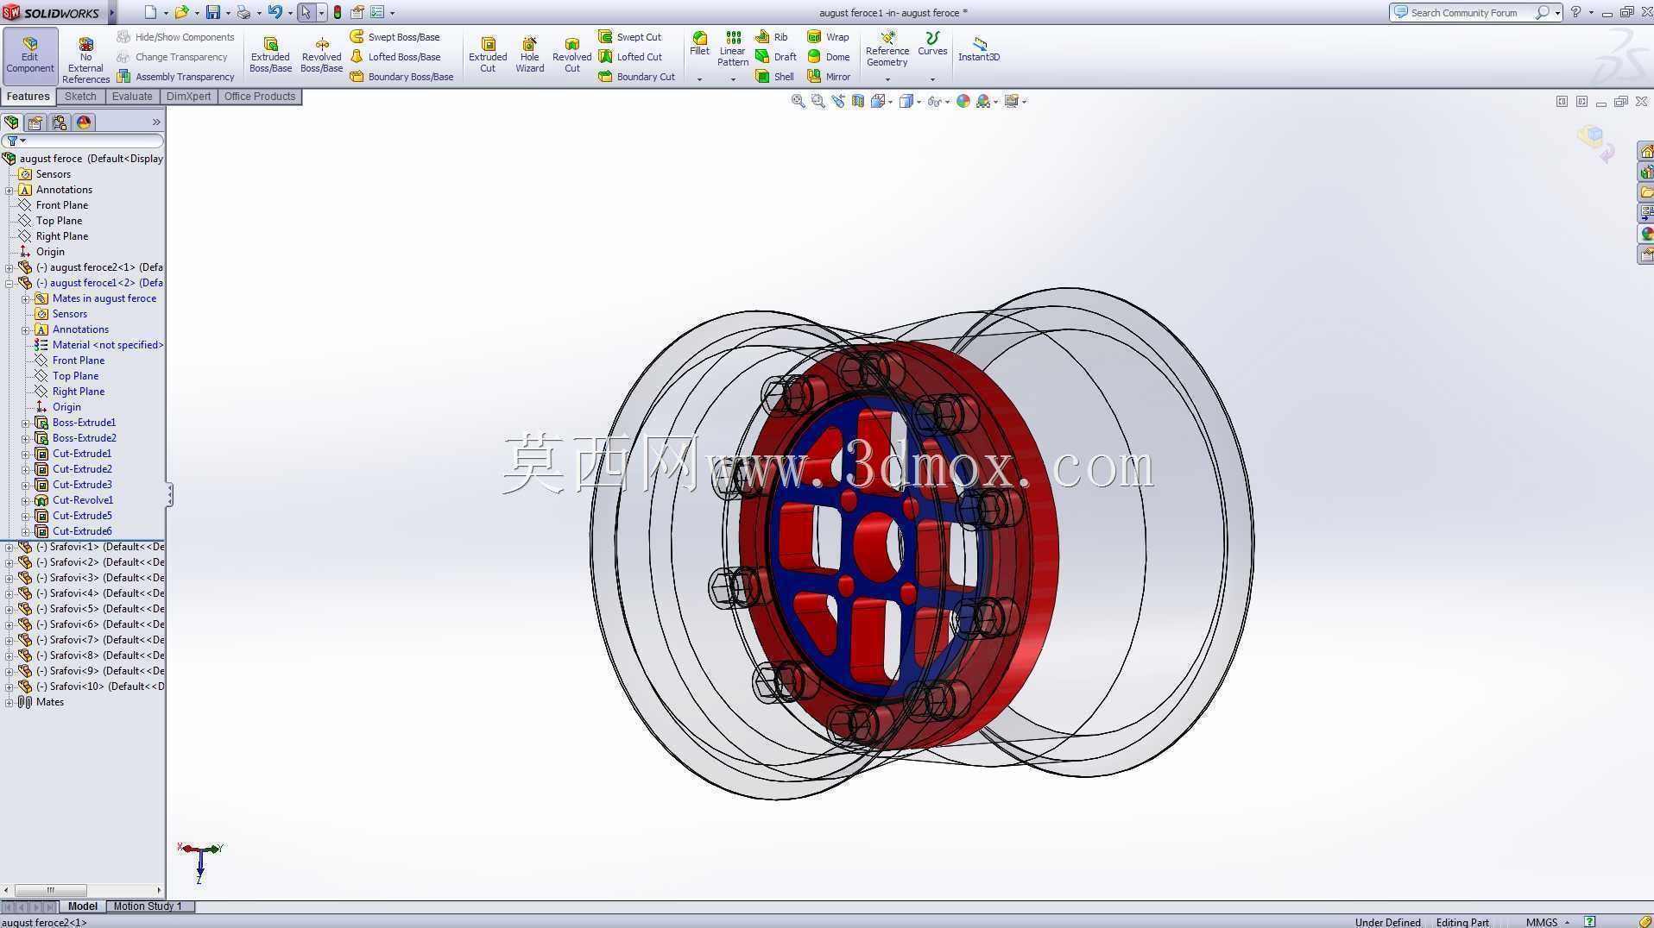Select the Linear Pattern tool
This screenshot has height=928, width=1654.
click(x=732, y=49)
